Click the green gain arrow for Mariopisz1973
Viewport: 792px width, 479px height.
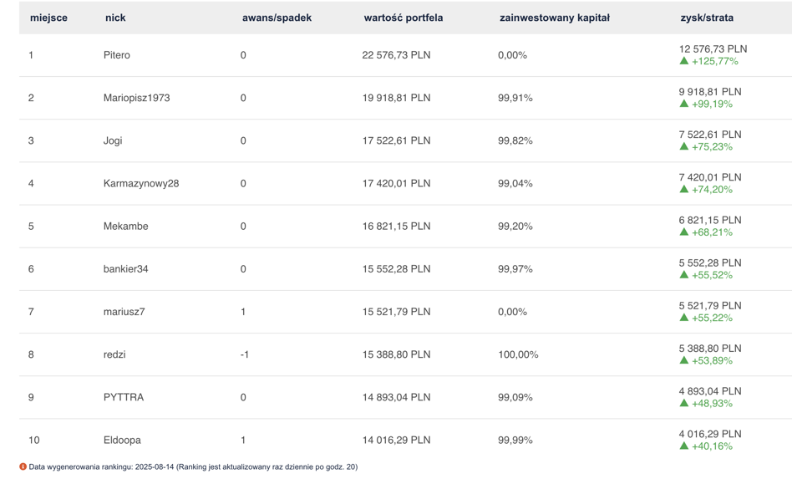[684, 104]
